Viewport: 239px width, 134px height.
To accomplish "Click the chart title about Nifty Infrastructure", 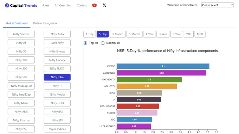I will coord(168,51).
